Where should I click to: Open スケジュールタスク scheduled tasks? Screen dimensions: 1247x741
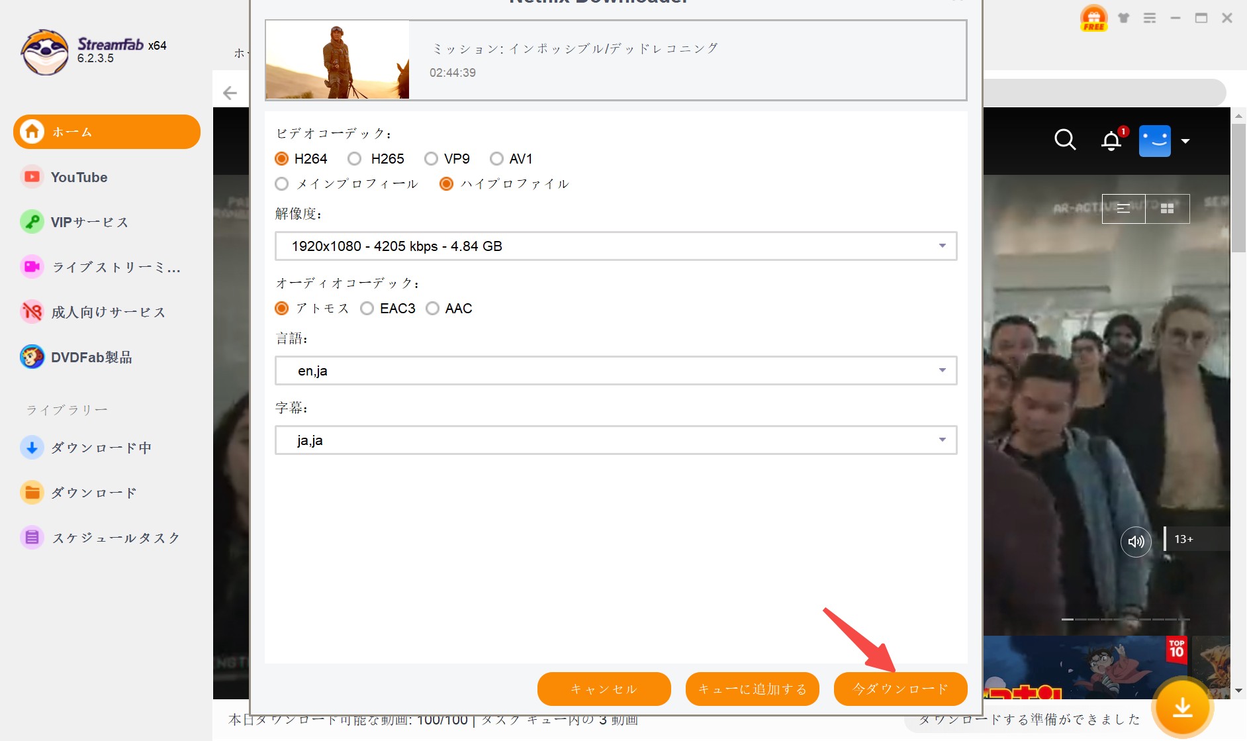(115, 537)
